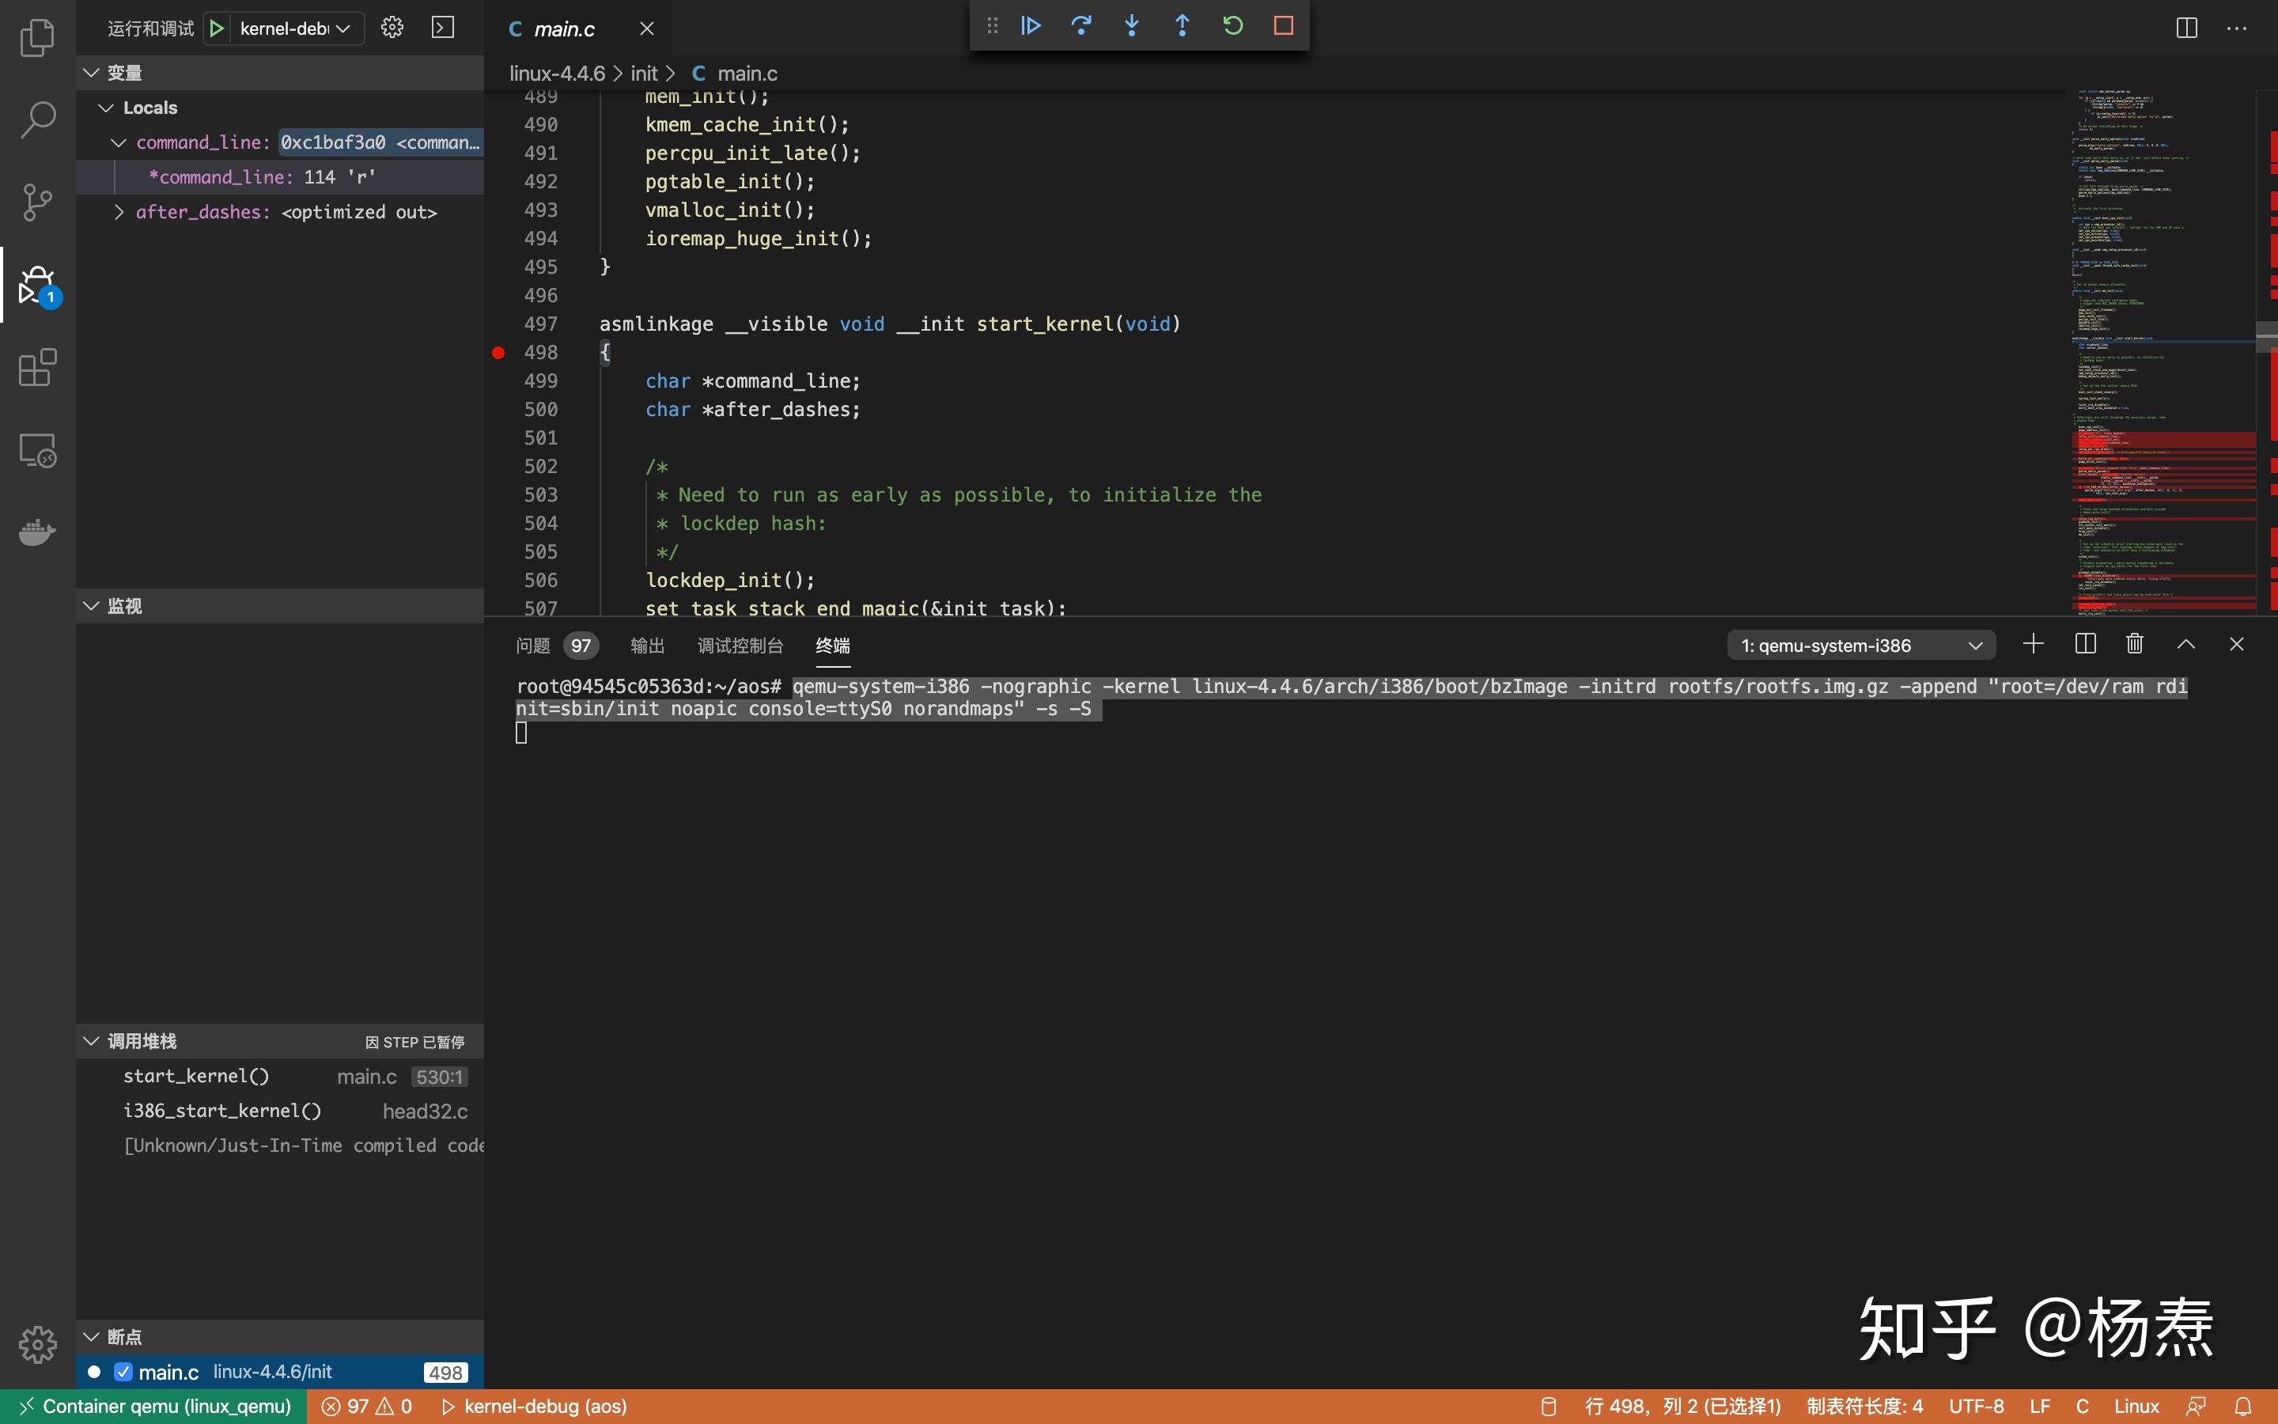Split the terminal panel
The width and height of the screenshot is (2278, 1424).
pos(2085,644)
